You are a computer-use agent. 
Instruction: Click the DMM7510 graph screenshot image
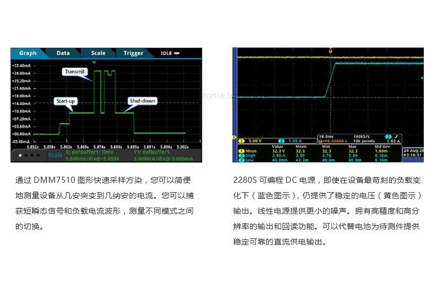(106, 105)
